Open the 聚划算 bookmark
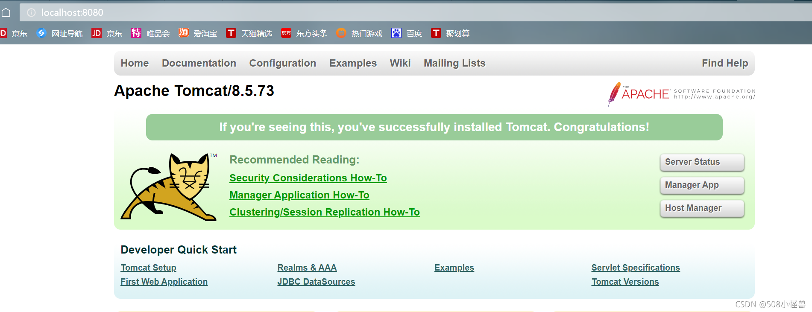The height and width of the screenshot is (312, 812). pos(450,33)
